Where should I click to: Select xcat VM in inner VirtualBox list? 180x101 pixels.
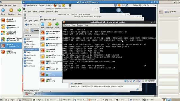(51, 44)
